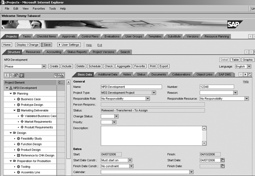Open the Start Date calendar picker icon
Viewport: 255px width, 176px height.
(x=222, y=160)
